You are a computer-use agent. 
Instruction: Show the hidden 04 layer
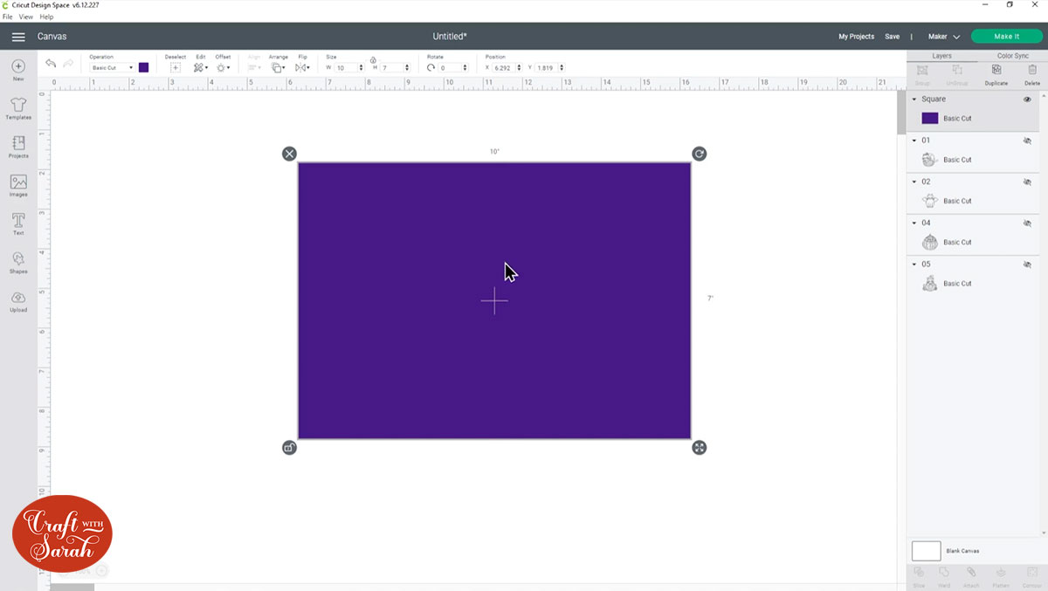click(x=1027, y=223)
